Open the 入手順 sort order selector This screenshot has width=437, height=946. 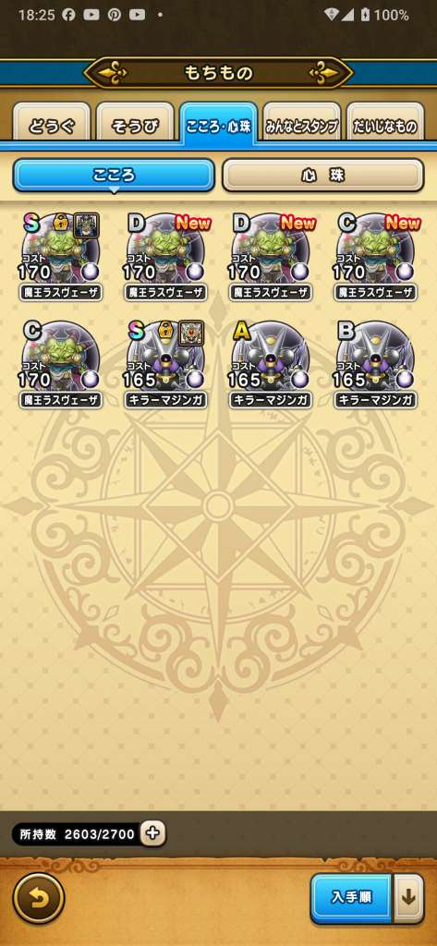coord(352,898)
